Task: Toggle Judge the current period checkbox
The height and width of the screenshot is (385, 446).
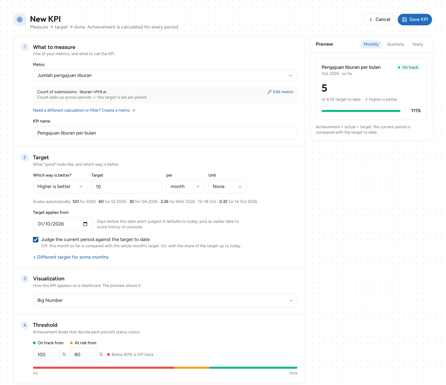Action: pyautogui.click(x=36, y=239)
